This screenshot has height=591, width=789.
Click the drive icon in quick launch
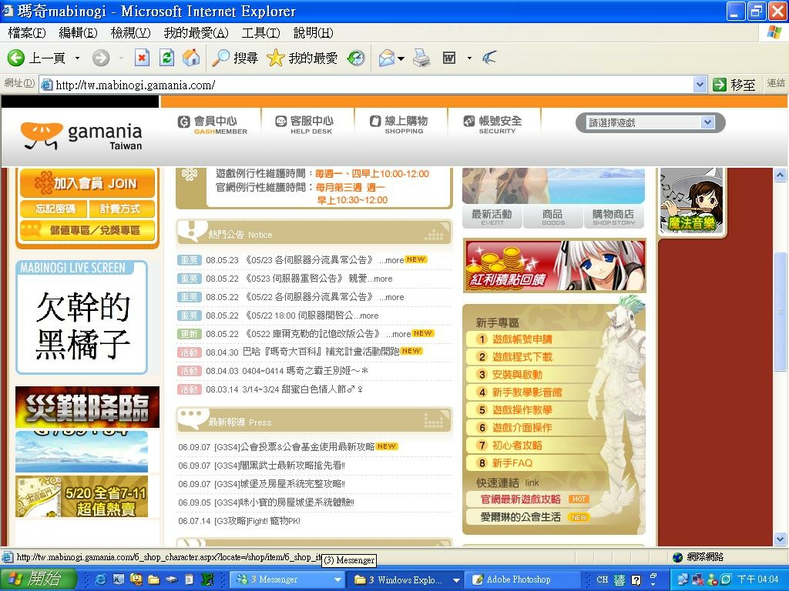pos(172,579)
